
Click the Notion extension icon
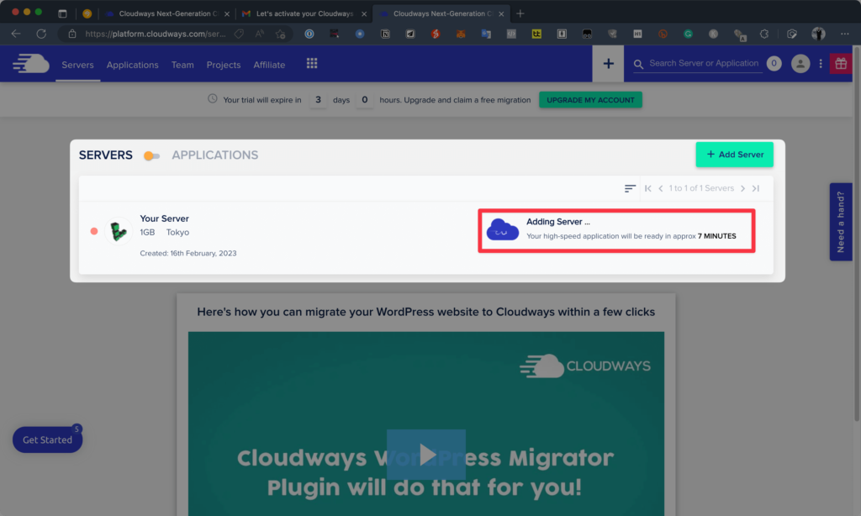[x=385, y=34]
